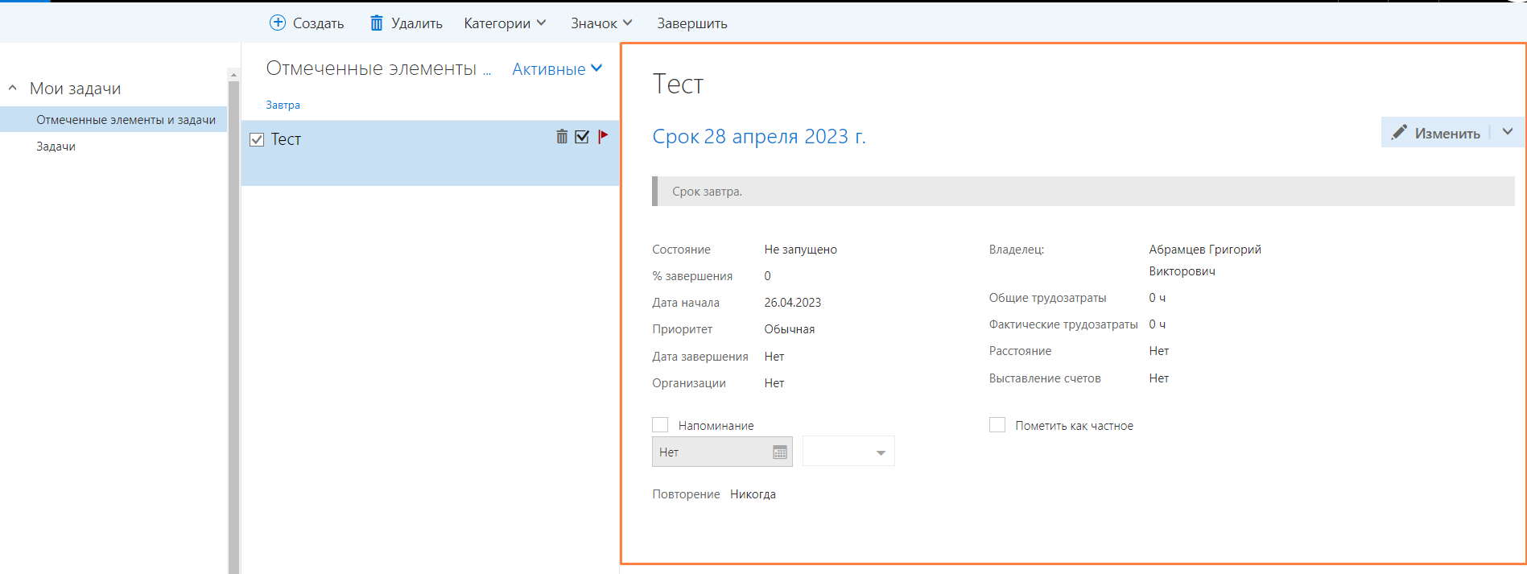The height and width of the screenshot is (574, 1527).
Task: Mark Тест complete with the row checkmark icon
Action: (582, 137)
